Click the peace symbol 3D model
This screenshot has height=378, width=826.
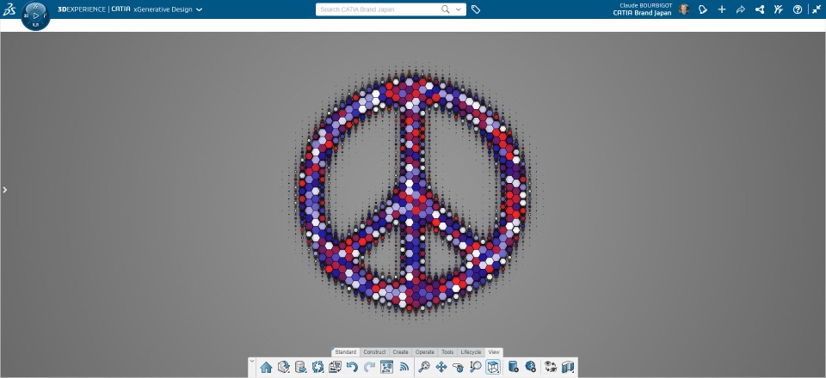pos(412,192)
